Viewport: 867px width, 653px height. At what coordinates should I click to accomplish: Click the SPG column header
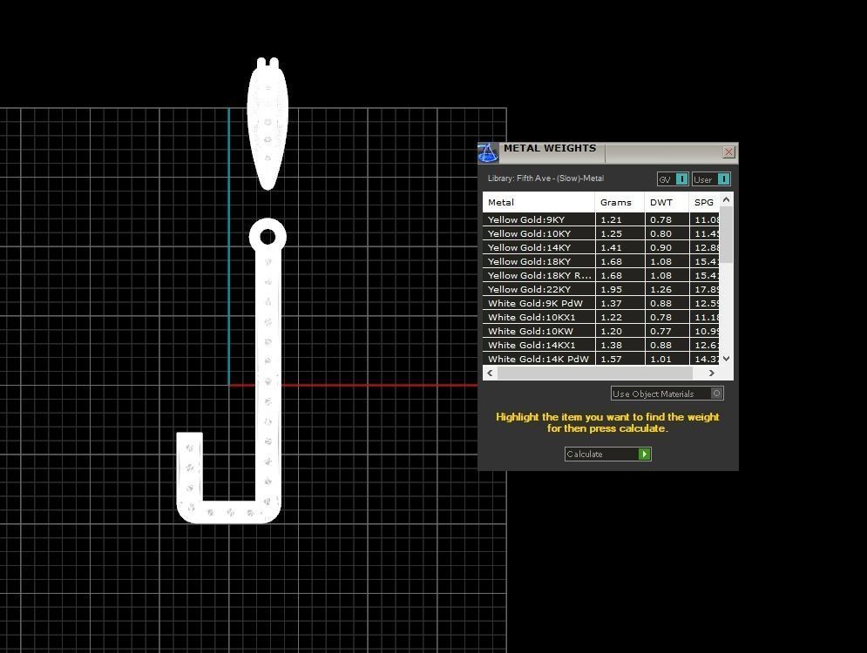pos(704,202)
